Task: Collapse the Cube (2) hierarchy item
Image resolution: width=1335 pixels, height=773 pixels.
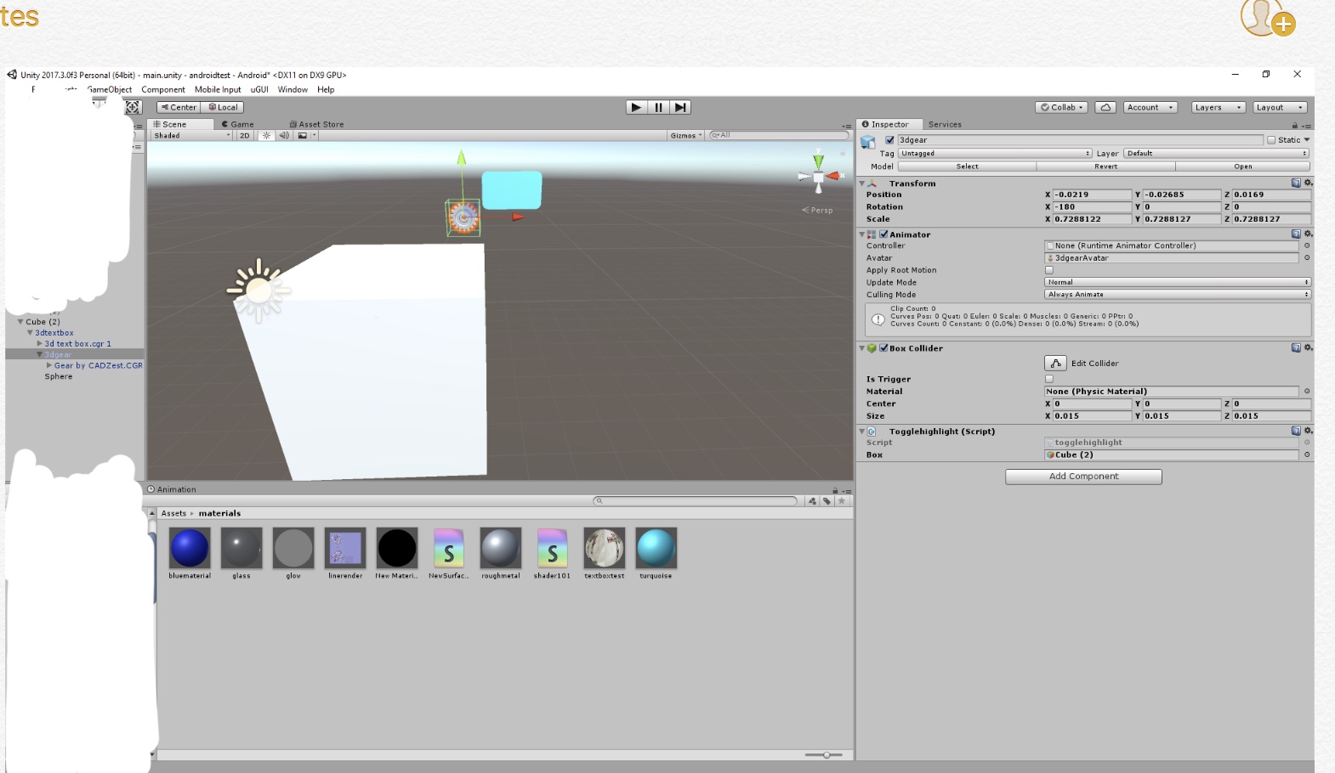Action: 20,322
